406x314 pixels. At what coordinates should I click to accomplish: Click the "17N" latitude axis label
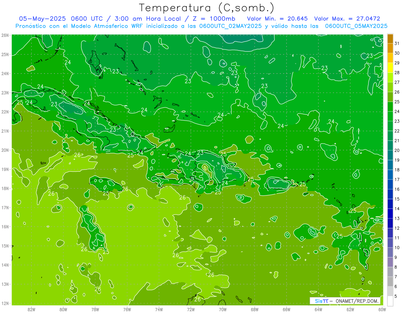(x=5, y=208)
